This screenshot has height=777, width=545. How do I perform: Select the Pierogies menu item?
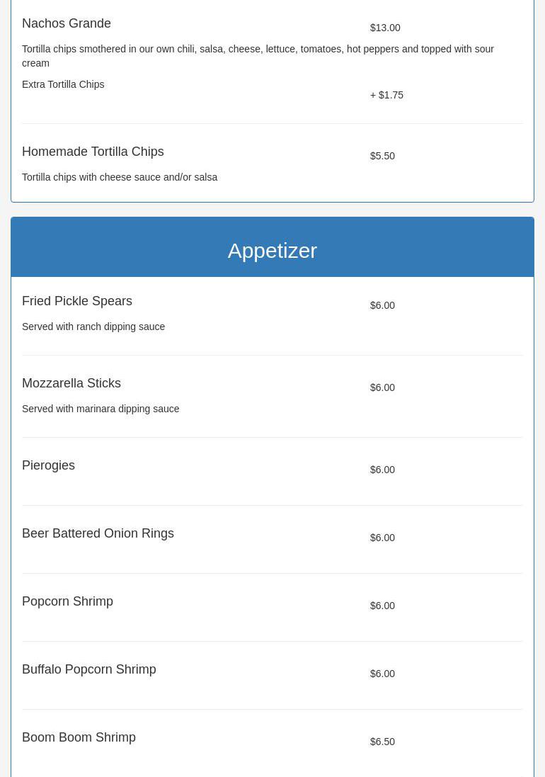coord(48,465)
